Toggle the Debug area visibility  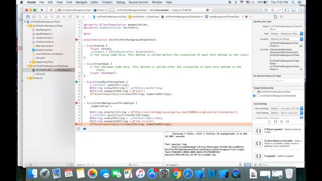293,10
